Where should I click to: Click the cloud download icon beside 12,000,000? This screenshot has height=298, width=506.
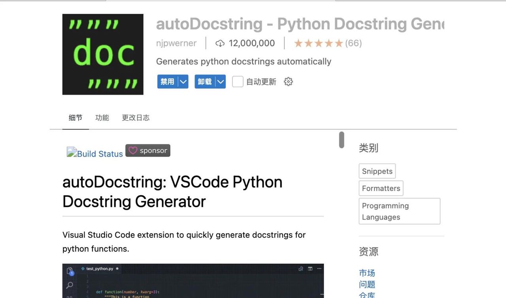pos(220,43)
